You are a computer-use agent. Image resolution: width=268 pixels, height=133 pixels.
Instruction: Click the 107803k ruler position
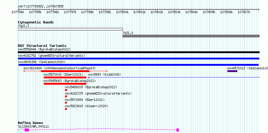tap(175, 12)
